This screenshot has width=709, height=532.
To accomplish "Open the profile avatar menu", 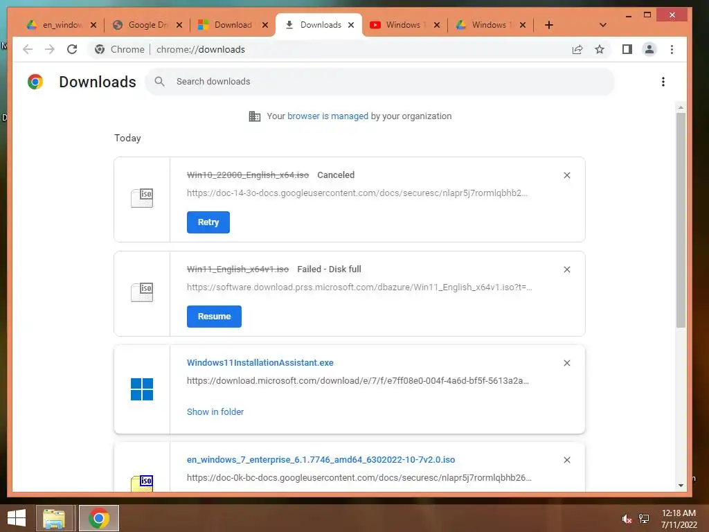I will click(x=649, y=49).
